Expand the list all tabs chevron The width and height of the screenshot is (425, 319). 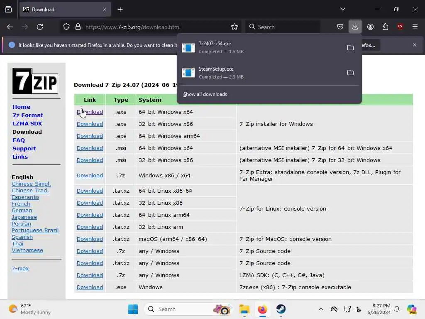(343, 9)
